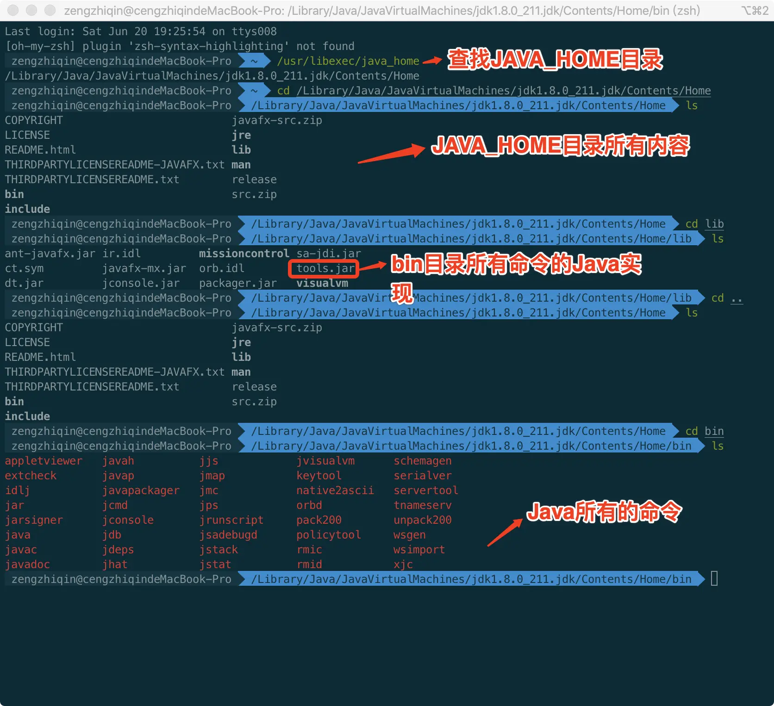Click the terminal window title text

click(x=382, y=11)
